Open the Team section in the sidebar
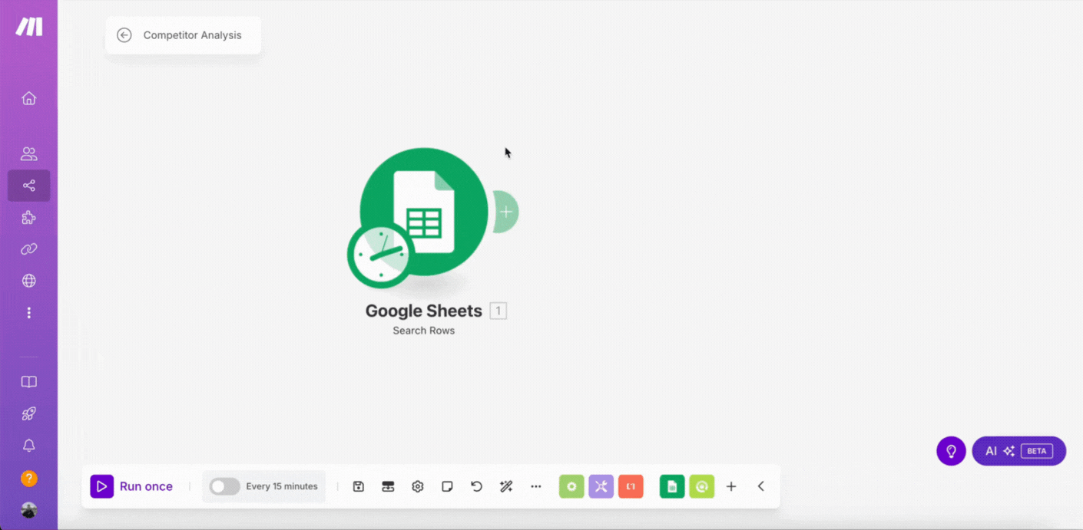 (x=29, y=153)
